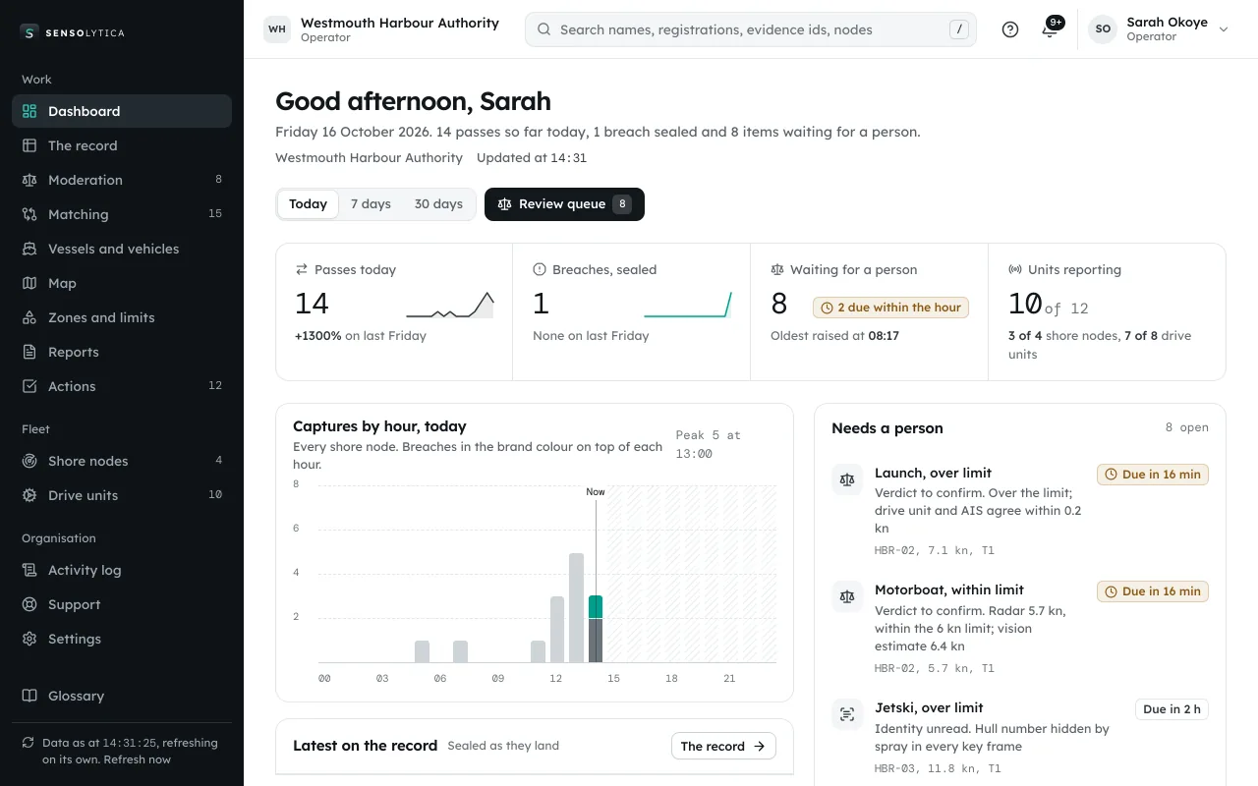Go to Moderation page

[122, 180]
